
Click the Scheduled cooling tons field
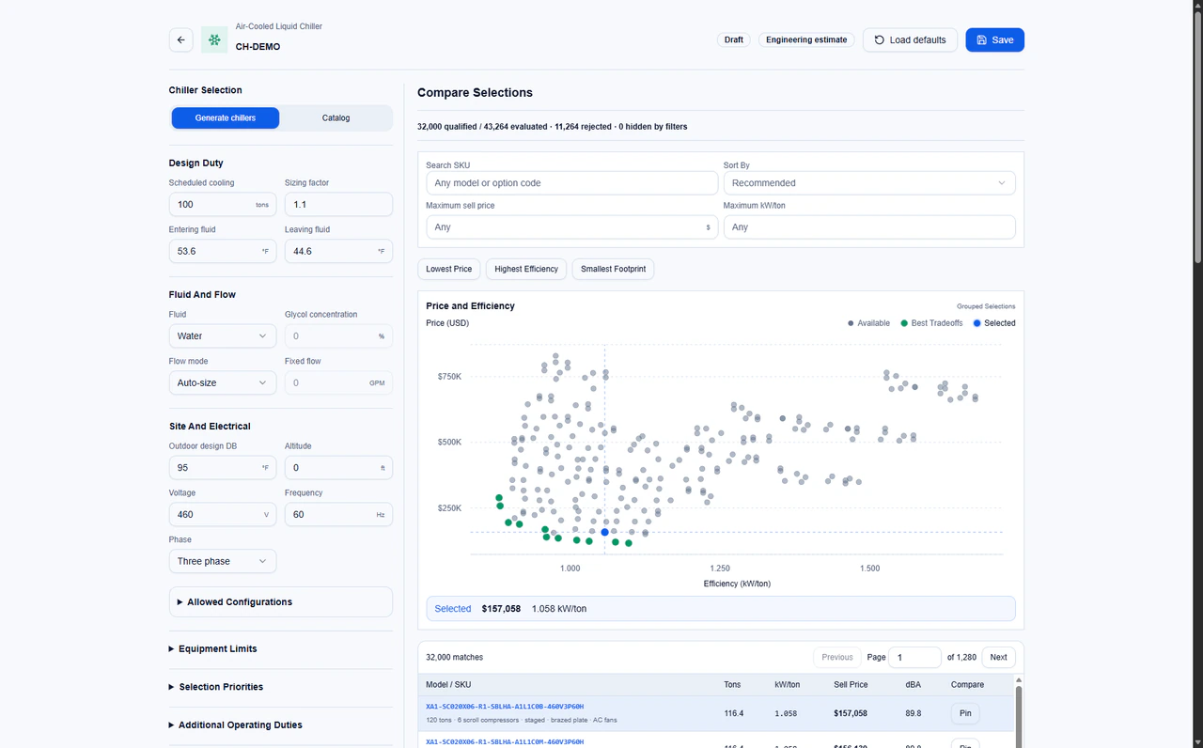223,204
